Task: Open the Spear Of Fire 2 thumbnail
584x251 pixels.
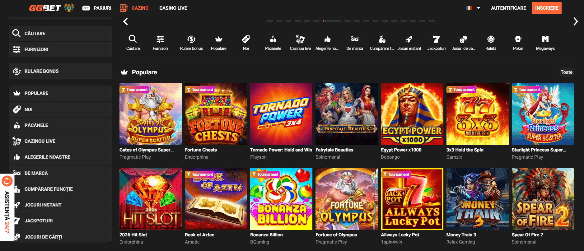Action: 543,199
